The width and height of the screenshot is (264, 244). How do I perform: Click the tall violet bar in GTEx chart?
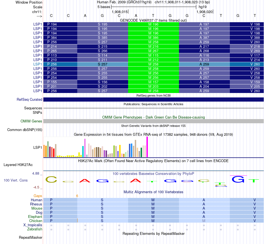pos(85,148)
